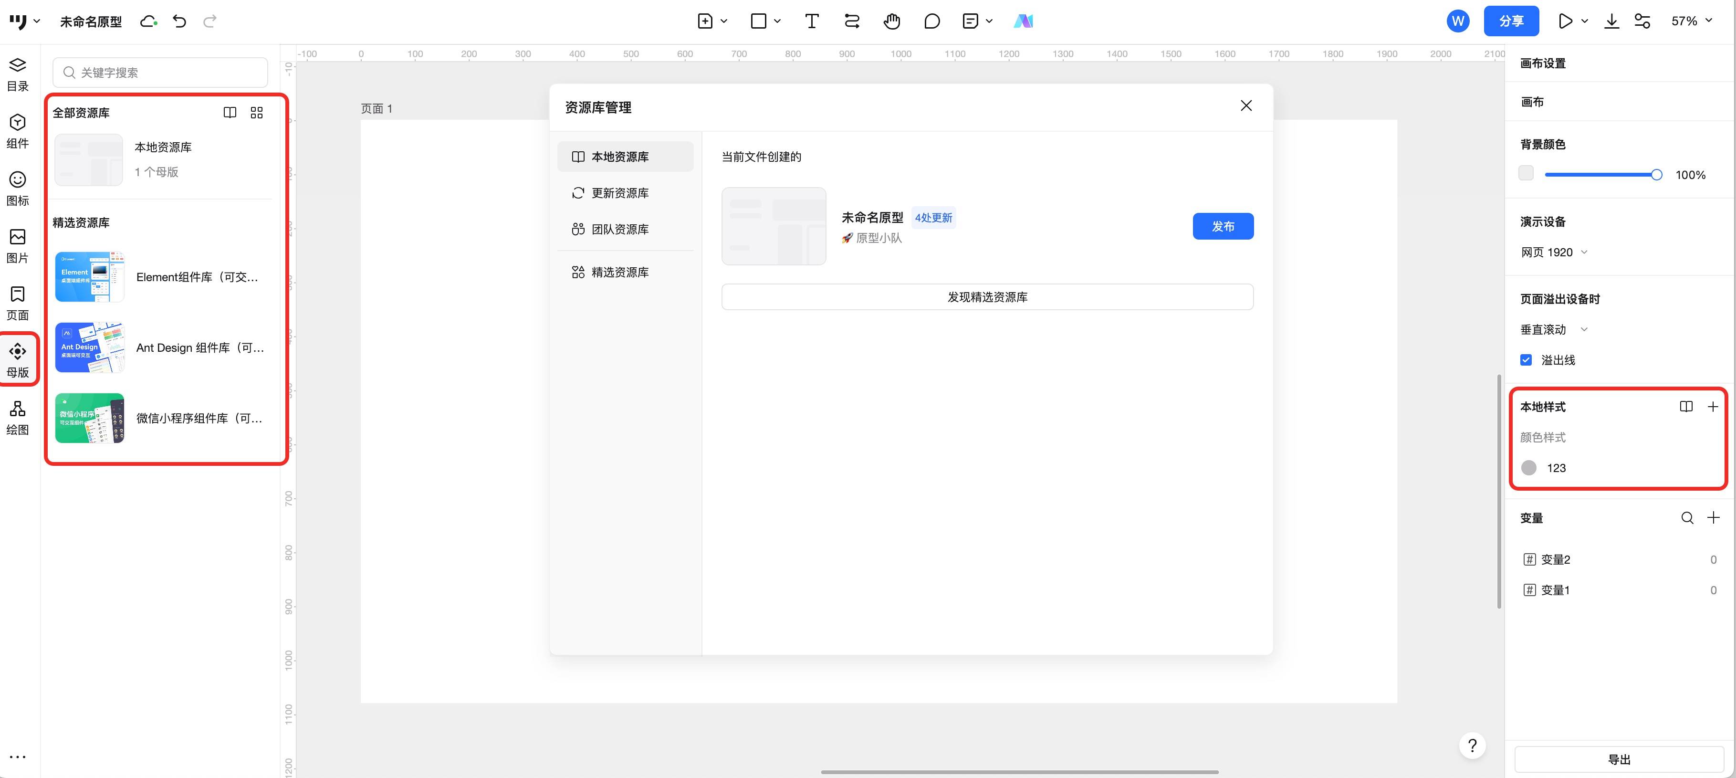Image resolution: width=1736 pixels, height=778 pixels.
Task: Open the 页面 pages panel
Action: pyautogui.click(x=18, y=304)
